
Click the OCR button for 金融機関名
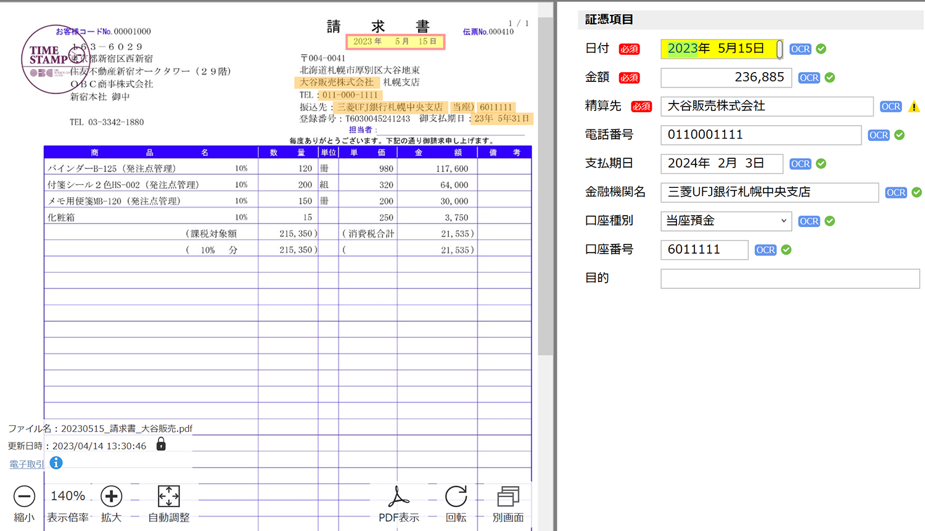[896, 193]
